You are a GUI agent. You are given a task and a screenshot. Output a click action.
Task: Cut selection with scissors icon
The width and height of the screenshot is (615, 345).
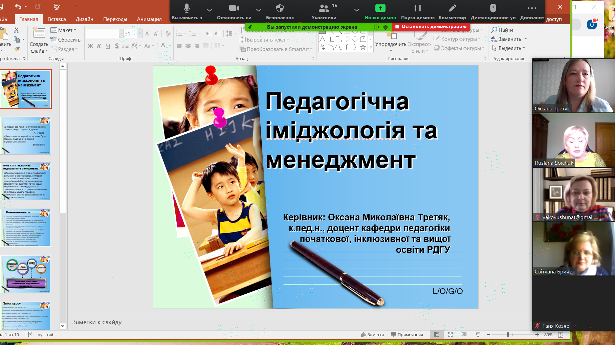click(17, 30)
